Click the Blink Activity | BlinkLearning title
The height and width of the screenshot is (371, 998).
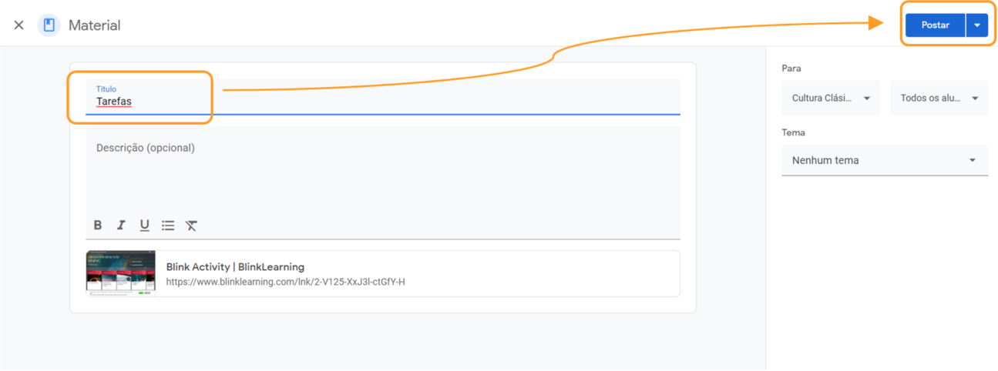(235, 267)
